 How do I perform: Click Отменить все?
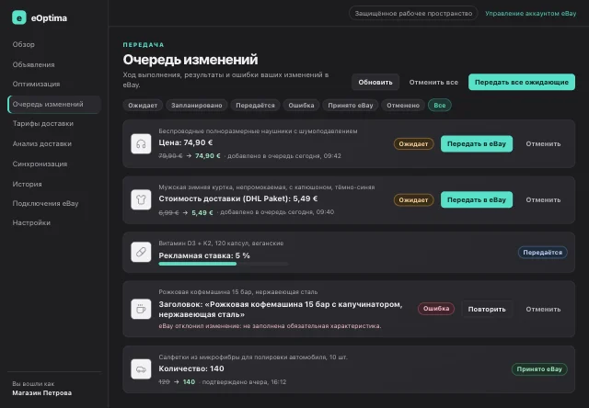(x=433, y=82)
